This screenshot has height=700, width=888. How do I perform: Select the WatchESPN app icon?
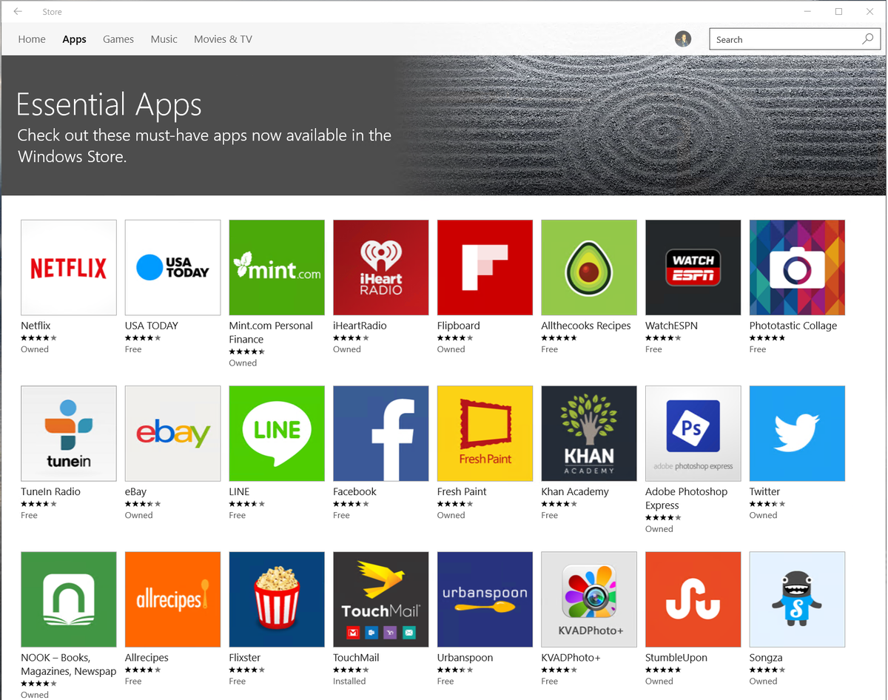click(693, 268)
